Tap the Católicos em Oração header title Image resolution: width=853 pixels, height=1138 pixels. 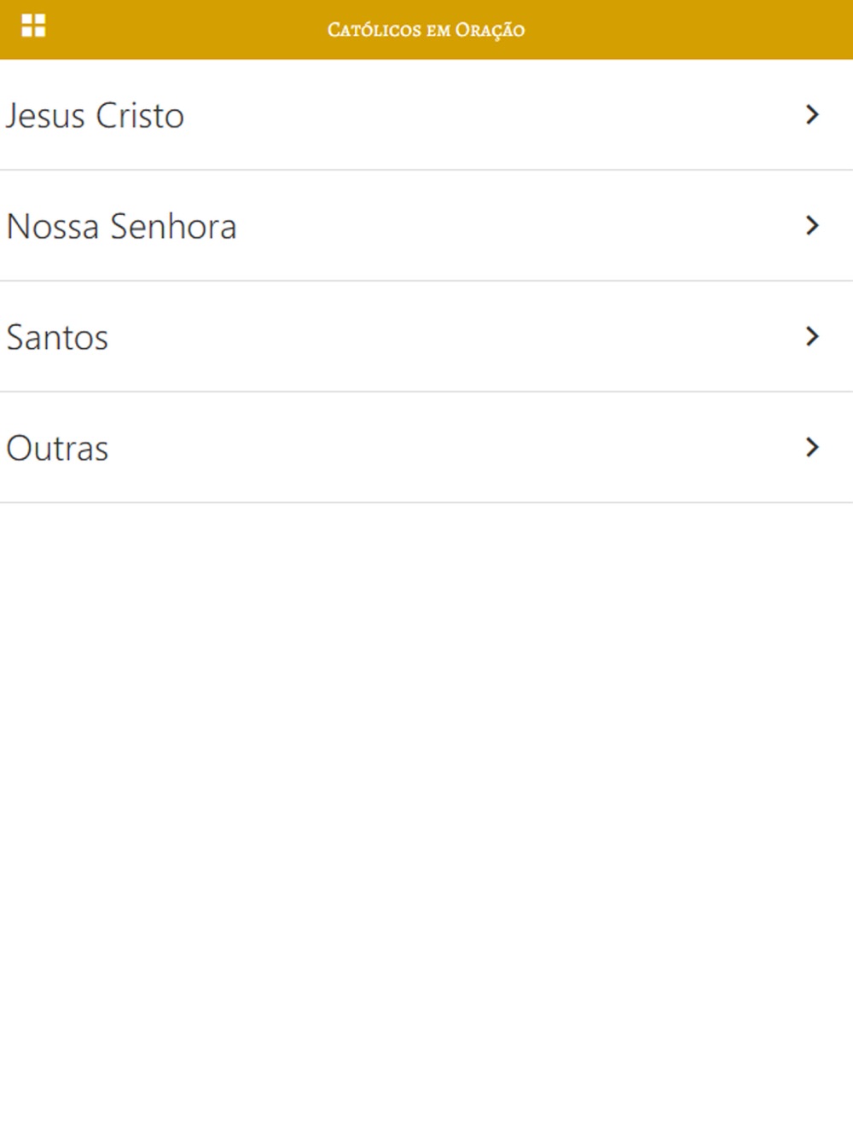pos(426,30)
